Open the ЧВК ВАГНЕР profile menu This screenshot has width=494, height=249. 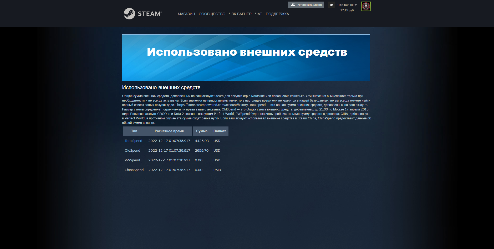(x=240, y=14)
